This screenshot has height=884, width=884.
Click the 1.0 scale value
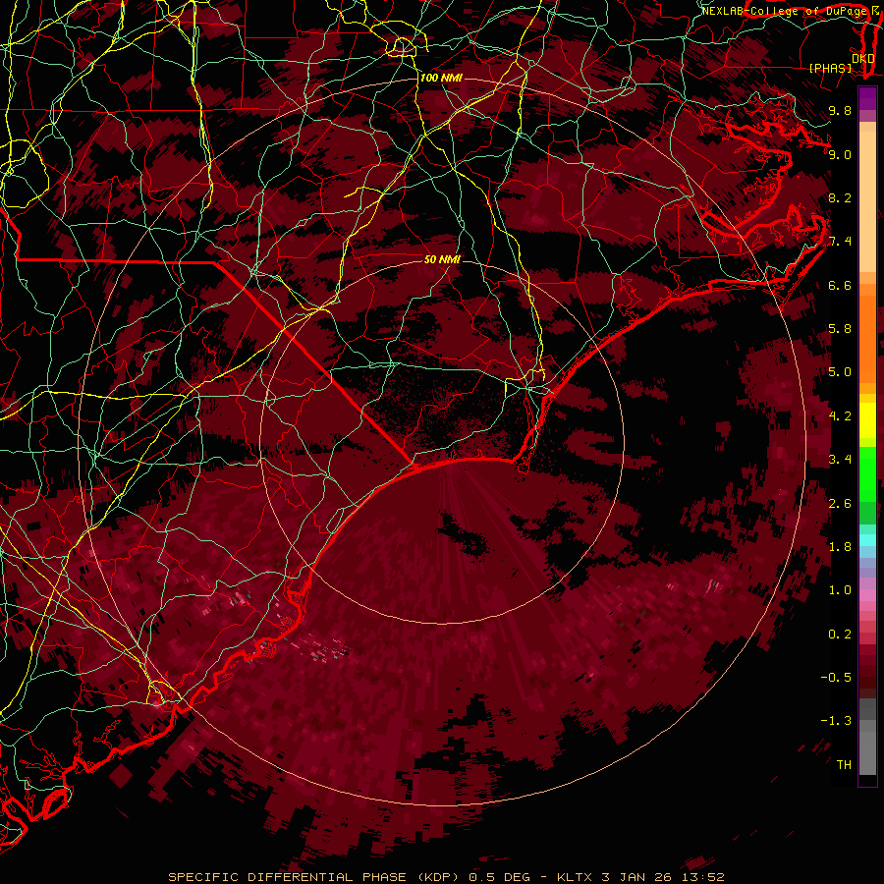[840, 590]
